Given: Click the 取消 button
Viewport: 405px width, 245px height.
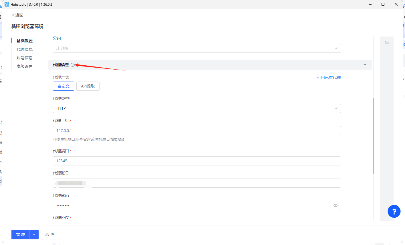Looking at the screenshot, I should 50,234.
